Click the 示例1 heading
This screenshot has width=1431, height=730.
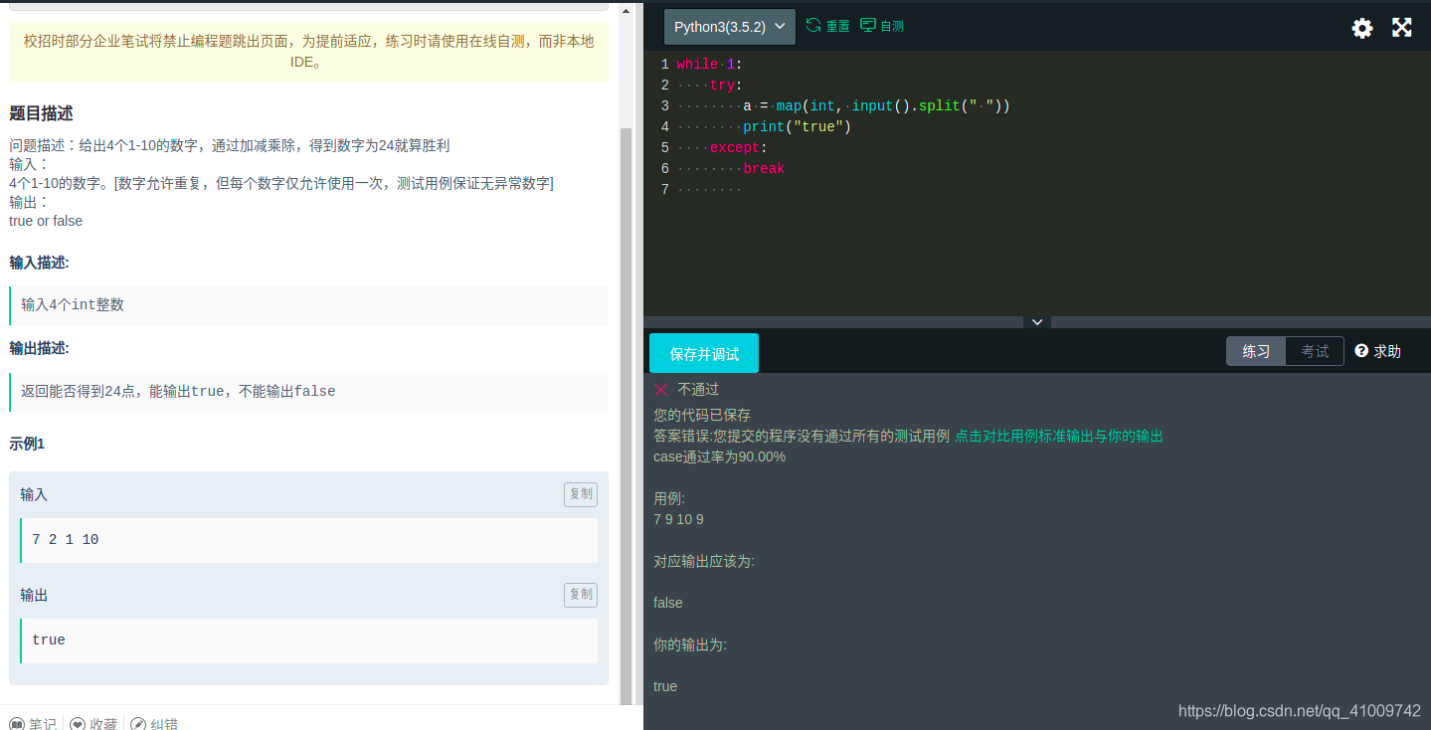27,444
